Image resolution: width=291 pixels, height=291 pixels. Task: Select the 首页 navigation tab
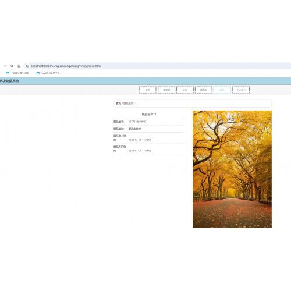(148, 90)
